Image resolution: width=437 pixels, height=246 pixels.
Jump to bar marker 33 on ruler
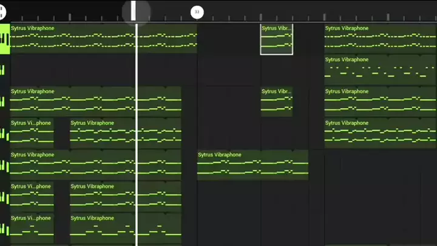(197, 12)
